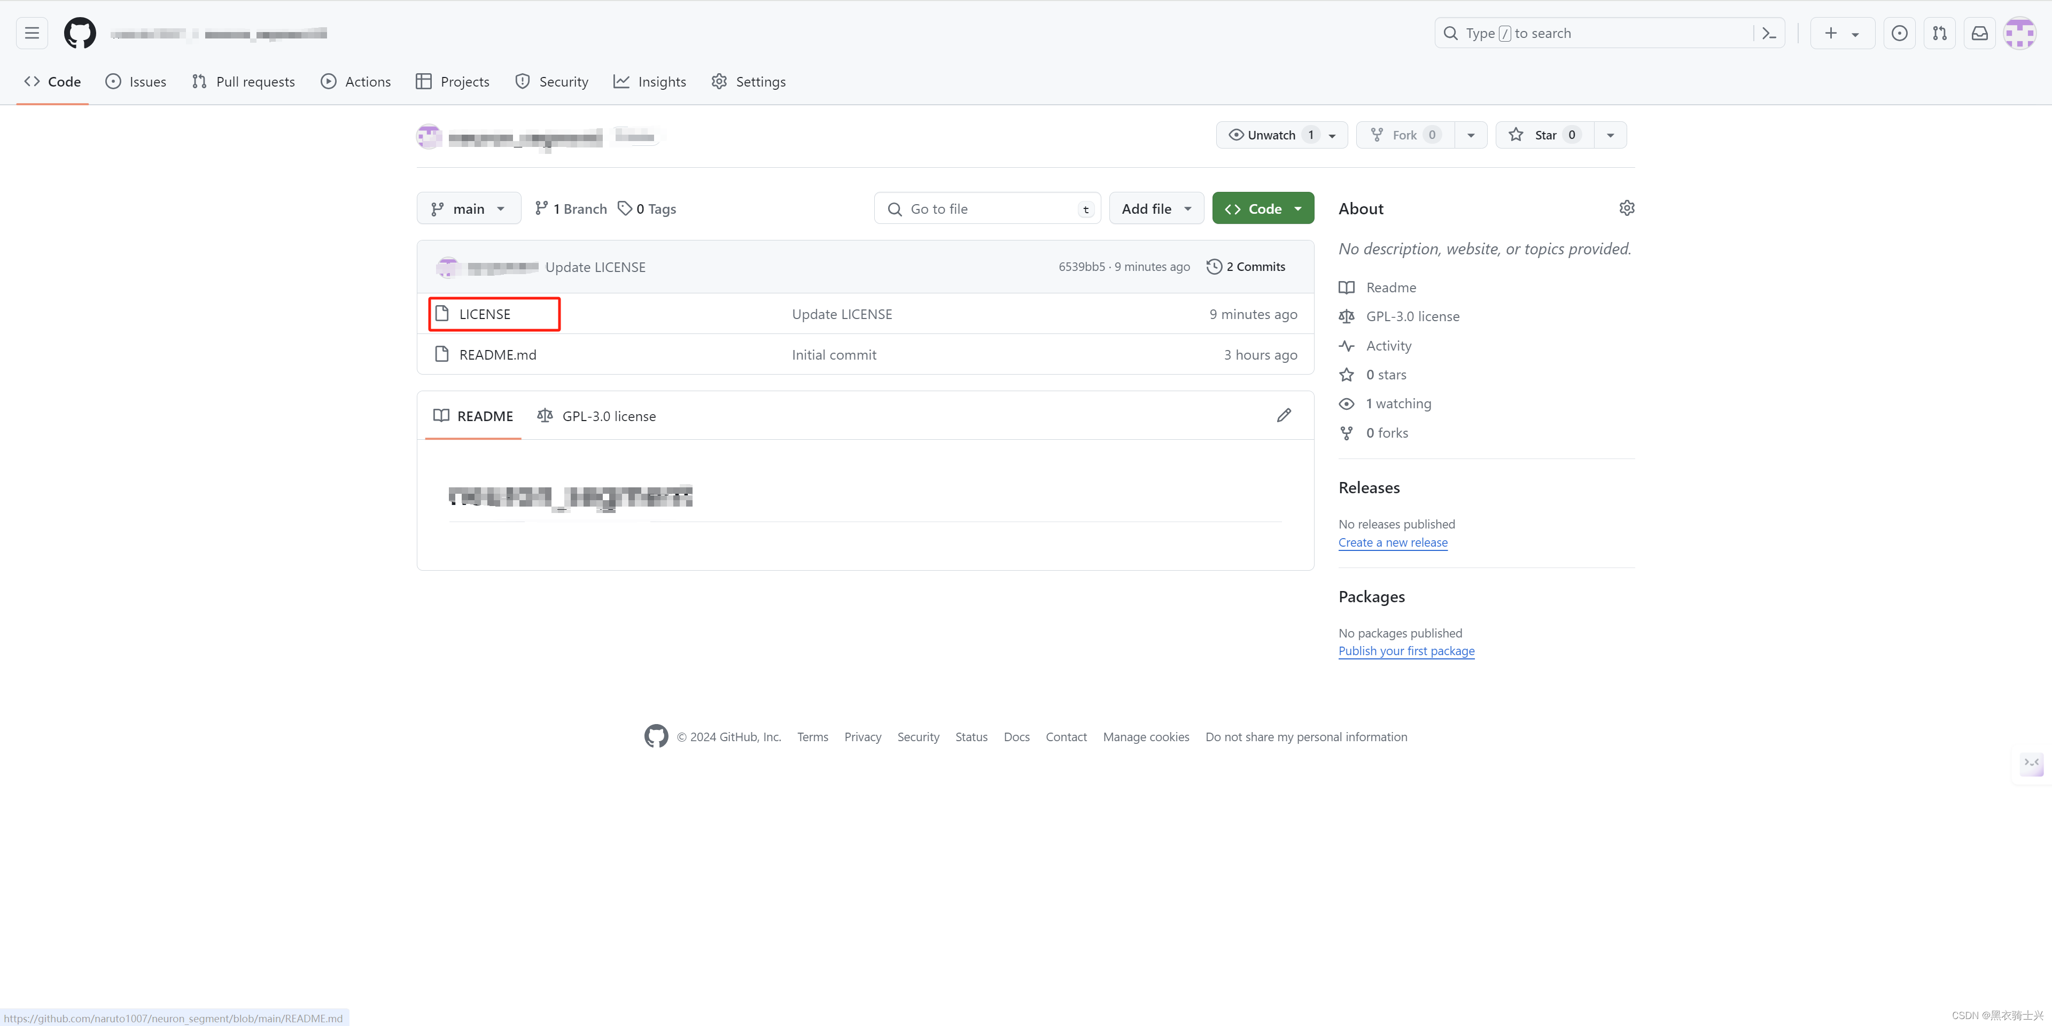Expand the main branch dropdown
The height and width of the screenshot is (1026, 2052).
(x=469, y=209)
